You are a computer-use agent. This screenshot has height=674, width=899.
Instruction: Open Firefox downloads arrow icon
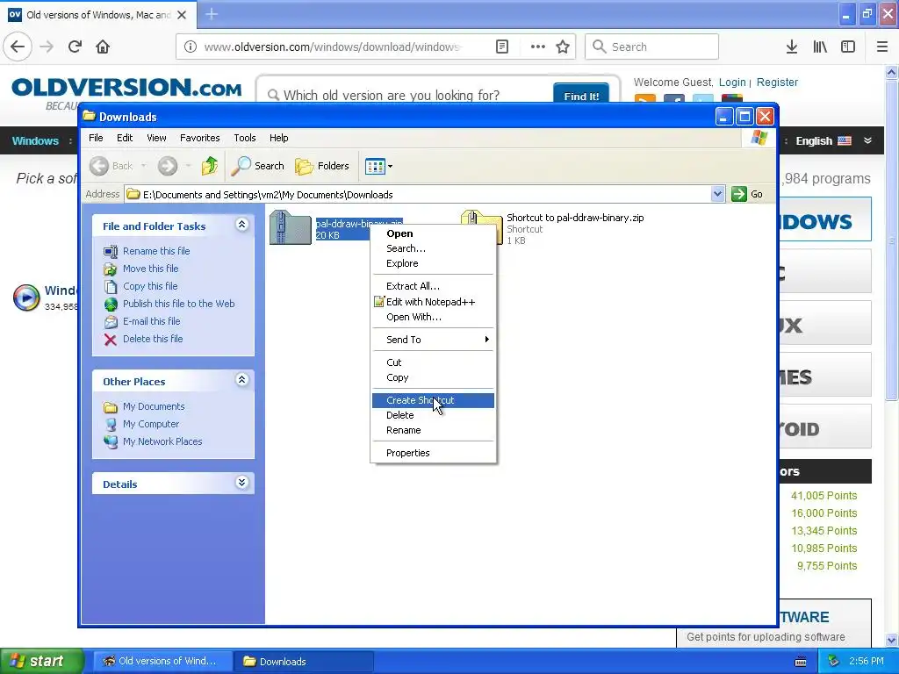click(x=791, y=47)
